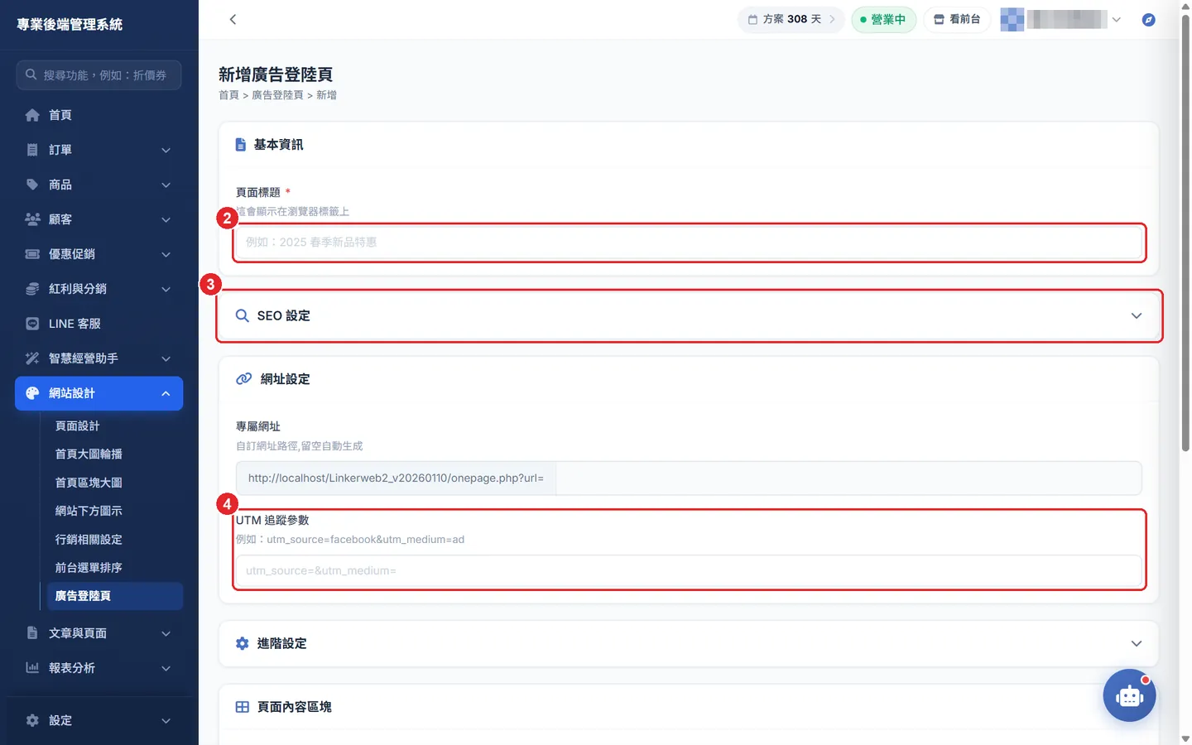The image size is (1192, 745).
Task: Click the 營業中 status badge
Action: (883, 19)
